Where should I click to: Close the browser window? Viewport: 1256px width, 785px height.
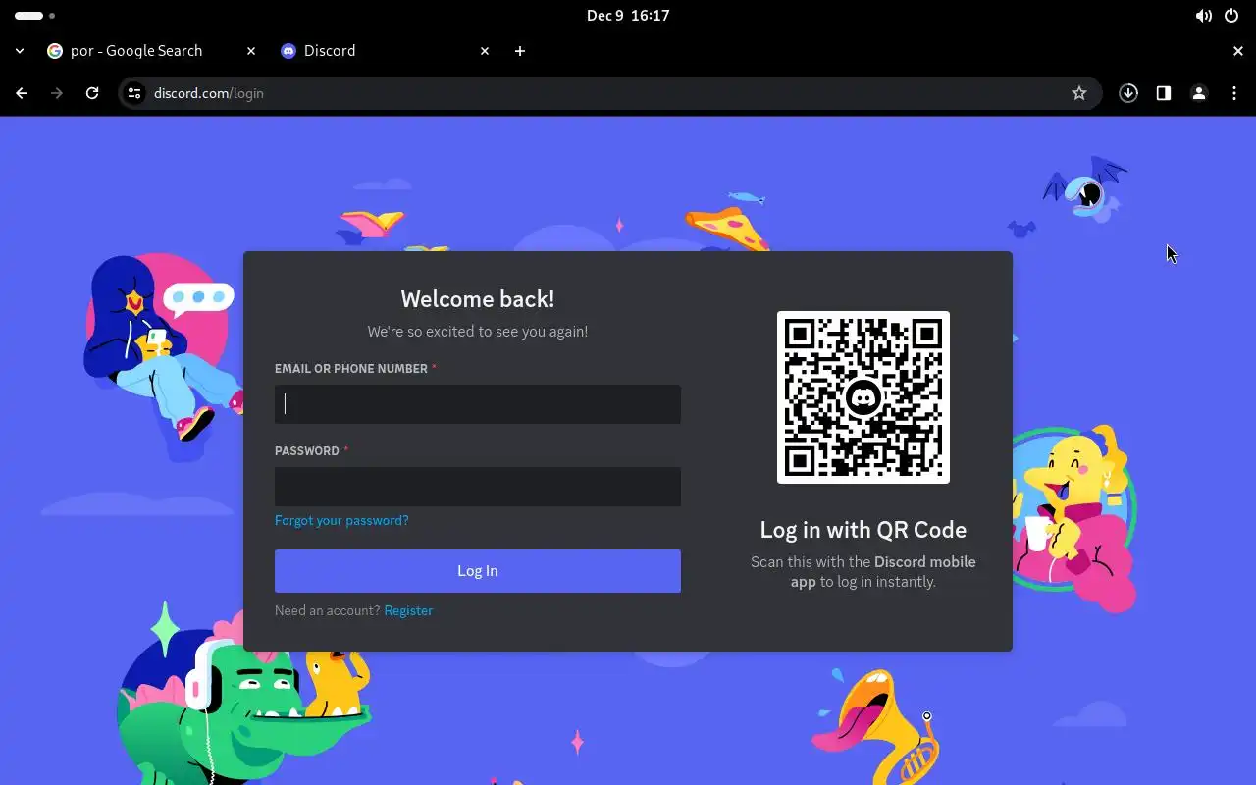[1238, 51]
